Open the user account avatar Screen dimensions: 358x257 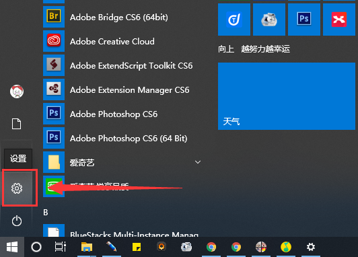pyautogui.click(x=17, y=91)
